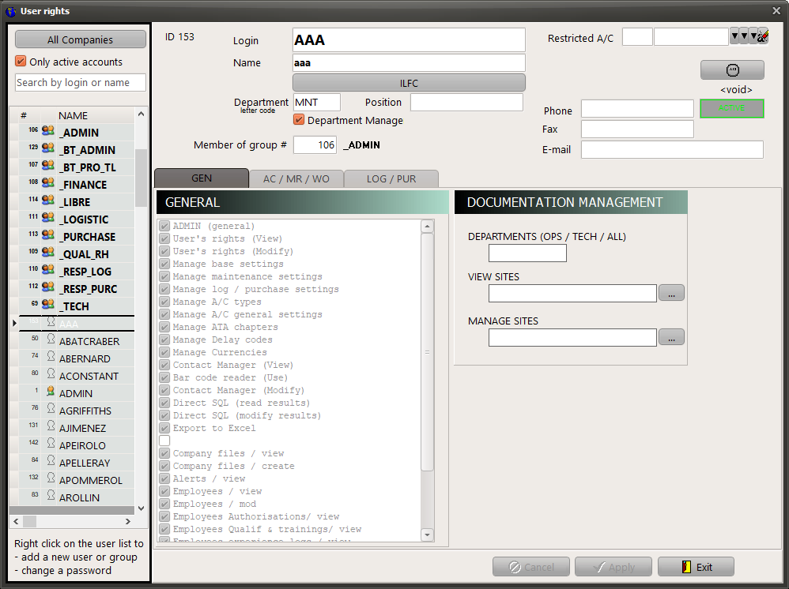Toggle the ADMIN (general) right checkbox
Image resolution: width=789 pixels, height=589 pixels.
point(164,226)
